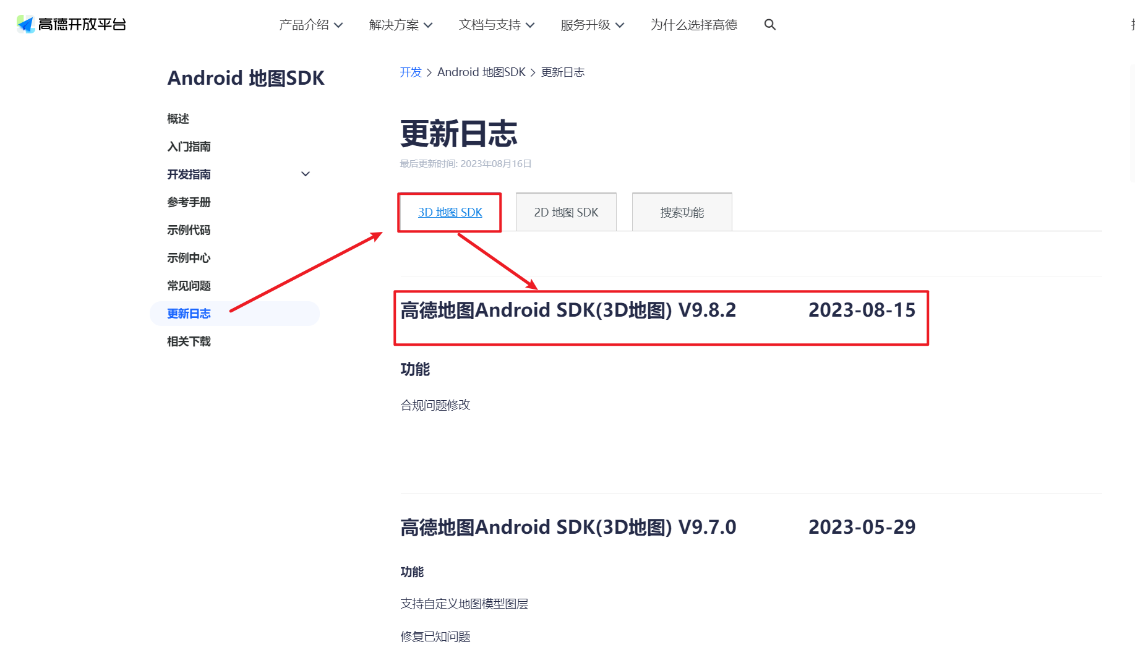Open 概述 in the sidebar
The image size is (1135, 655).
pyautogui.click(x=178, y=119)
